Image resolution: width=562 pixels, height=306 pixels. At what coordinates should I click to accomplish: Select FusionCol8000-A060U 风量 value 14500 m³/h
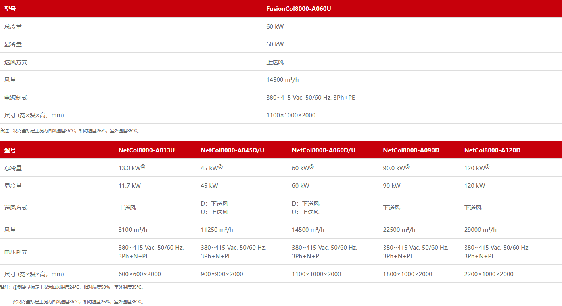[282, 80]
